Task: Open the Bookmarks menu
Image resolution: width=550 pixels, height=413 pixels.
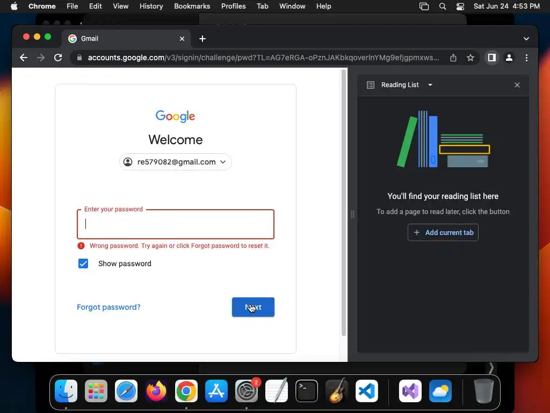Action: coord(192,6)
